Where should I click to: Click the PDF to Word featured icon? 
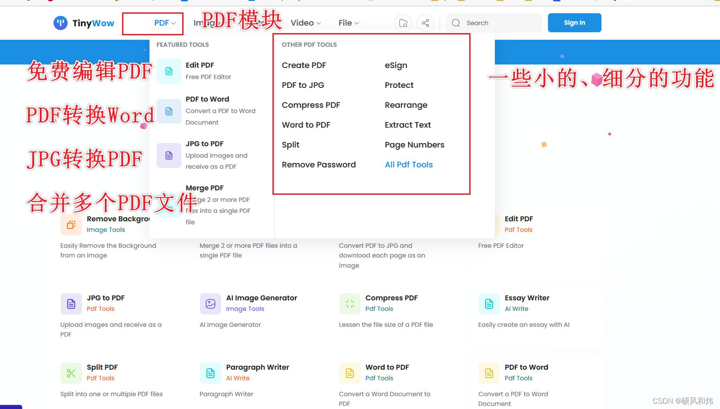pos(169,111)
